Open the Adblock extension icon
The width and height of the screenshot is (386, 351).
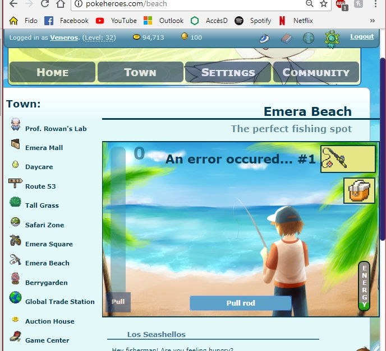tap(342, 4)
